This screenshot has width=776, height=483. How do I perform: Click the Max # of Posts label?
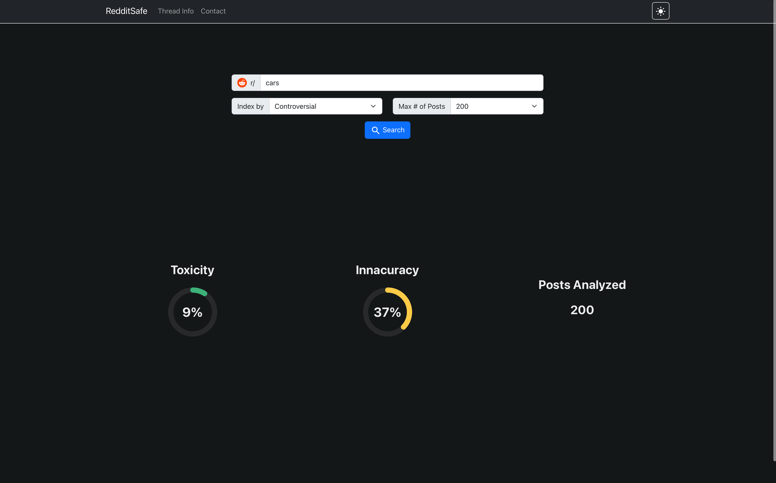[x=421, y=106]
